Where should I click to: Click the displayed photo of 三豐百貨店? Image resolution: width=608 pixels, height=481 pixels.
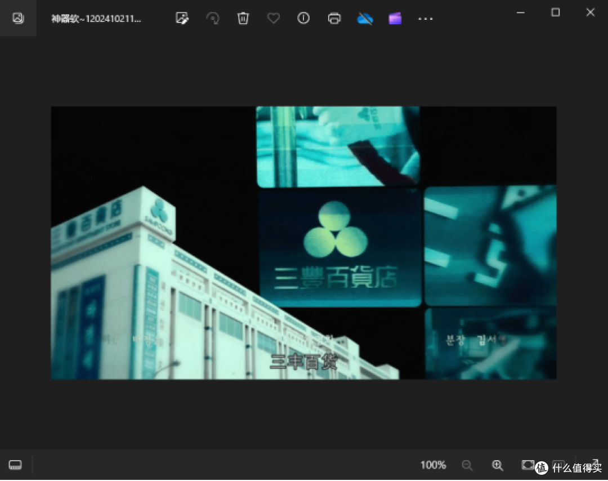coord(303,243)
